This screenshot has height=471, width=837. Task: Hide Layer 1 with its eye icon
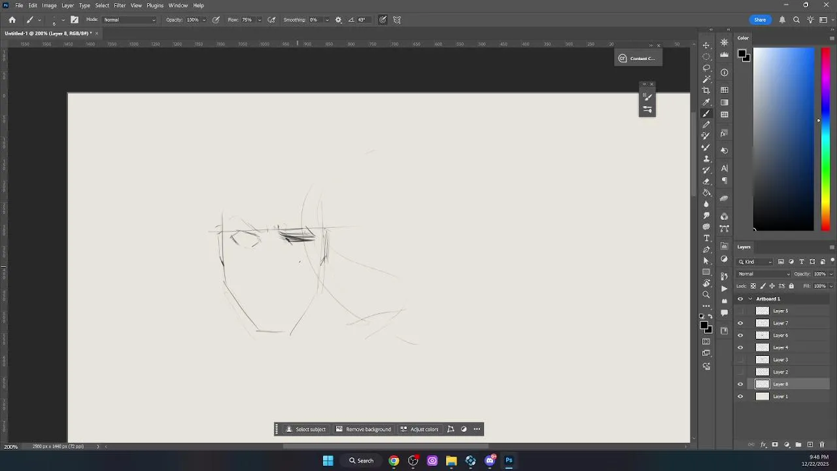coord(740,396)
